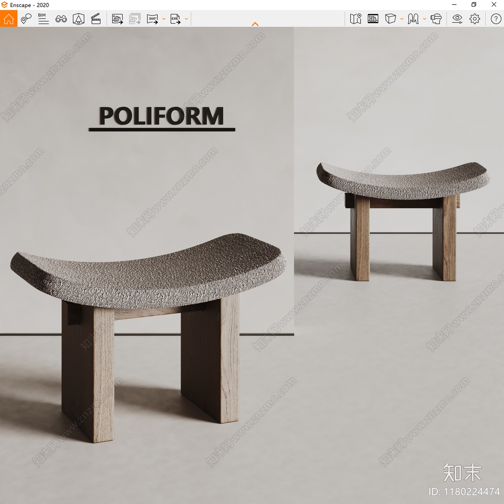Restore down the Enscape window
This screenshot has width=504, height=504.
[x=474, y=5]
